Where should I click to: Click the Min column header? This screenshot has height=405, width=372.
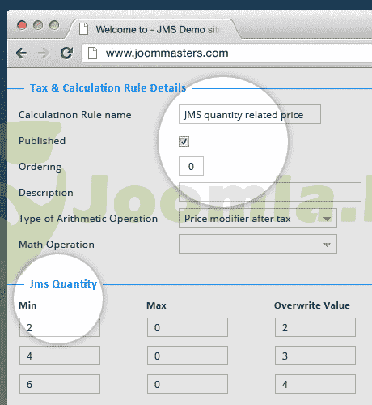point(27,305)
